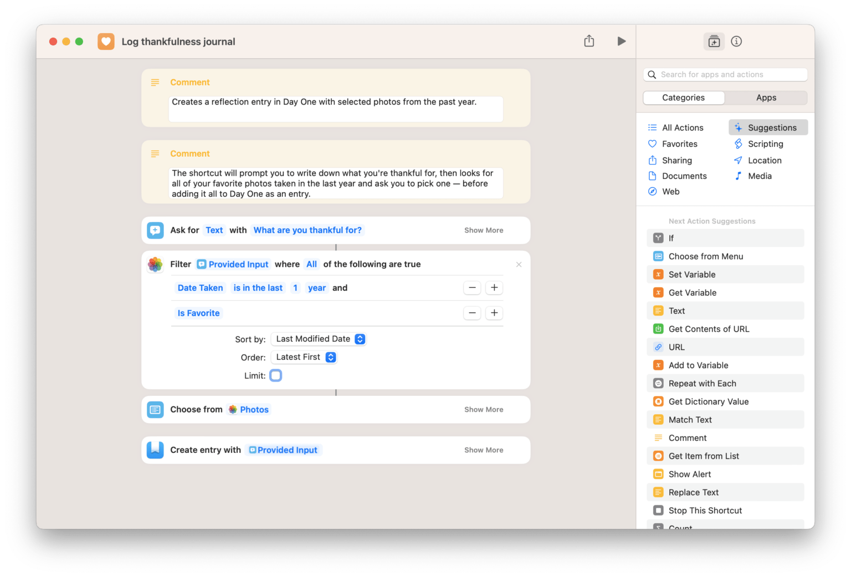Open the action library panel icon
The height and width of the screenshot is (577, 851).
click(x=714, y=42)
